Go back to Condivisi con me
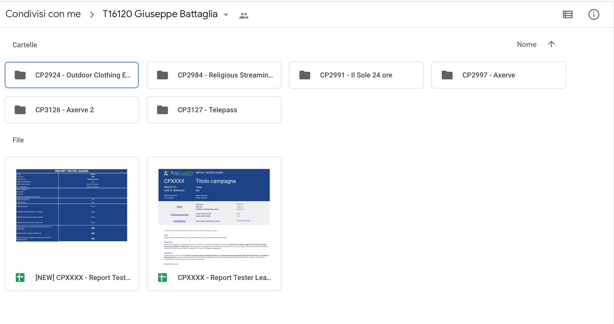 [43, 14]
